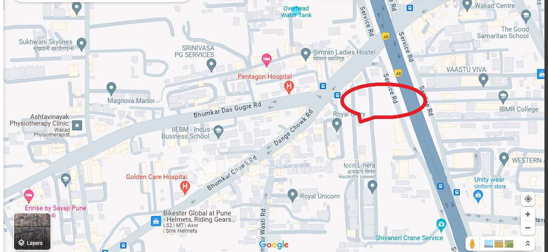This screenshot has height=252, width=548.
Task: Select the Bikester Global shopping pin
Action: (155, 221)
